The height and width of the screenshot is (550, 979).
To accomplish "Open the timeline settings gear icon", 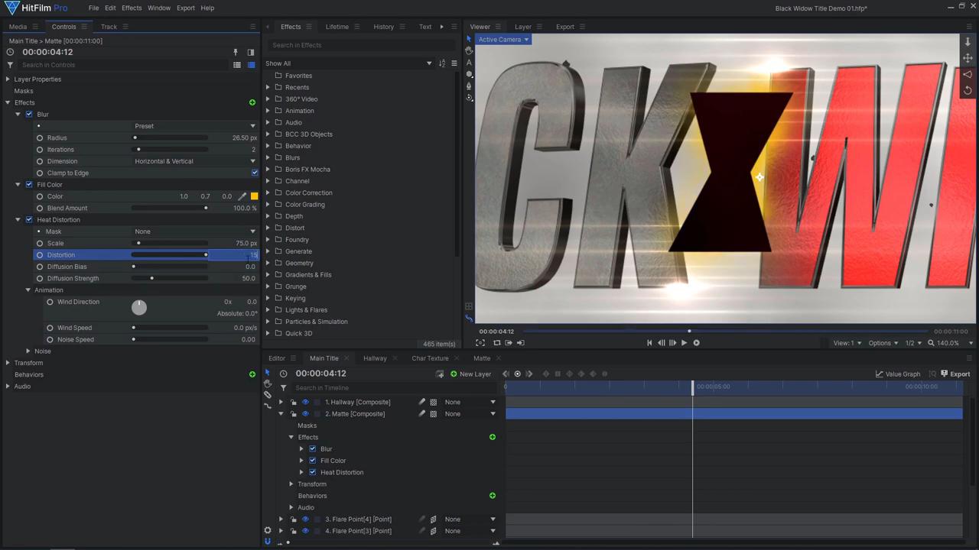I will 268,530.
